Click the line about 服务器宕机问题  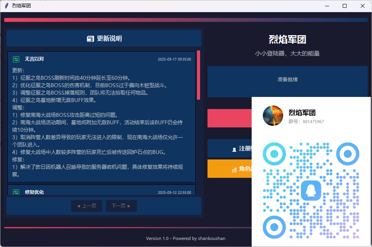click(x=98, y=171)
